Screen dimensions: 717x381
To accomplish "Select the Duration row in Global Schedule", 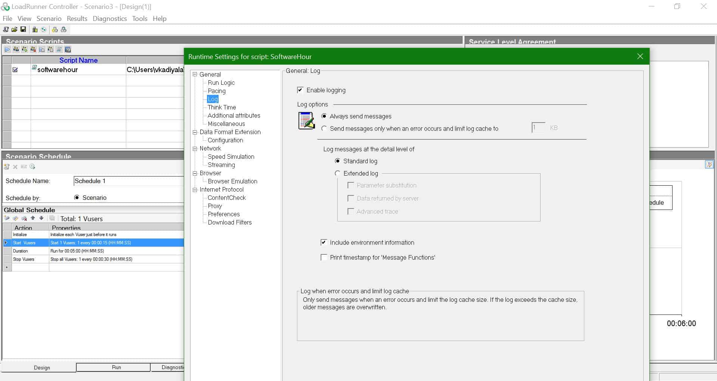I will pyautogui.click(x=93, y=251).
